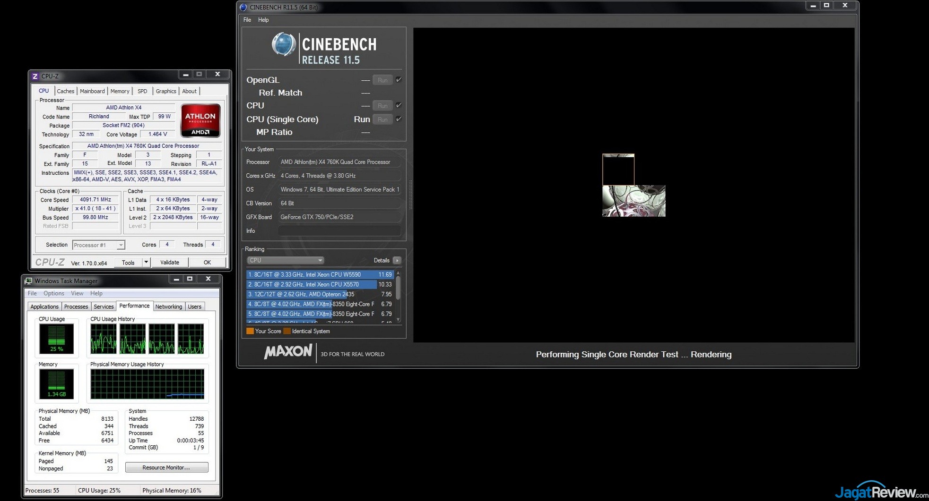This screenshot has height=501, width=929.
Task: Open the Ranking CPU dropdown
Action: (x=285, y=260)
